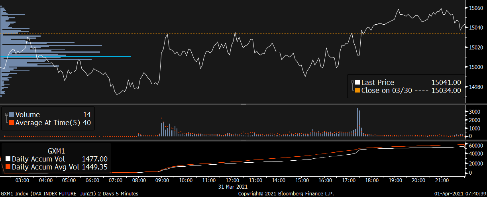Click the white Daily Accum Vol swatch
Viewport: 487px width, 197px height.
(x=8, y=159)
